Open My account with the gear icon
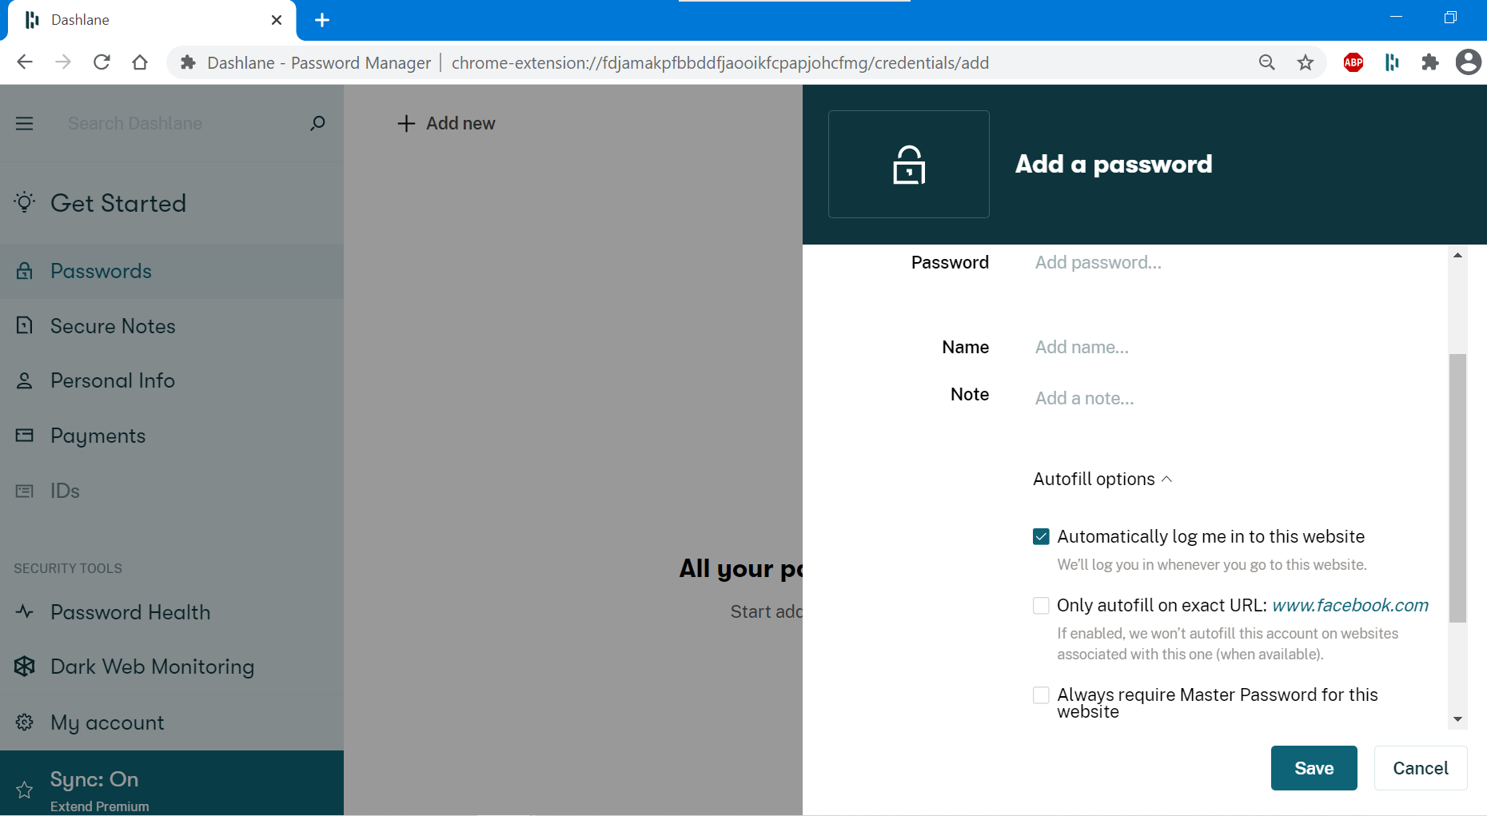The width and height of the screenshot is (1487, 816). click(x=24, y=722)
